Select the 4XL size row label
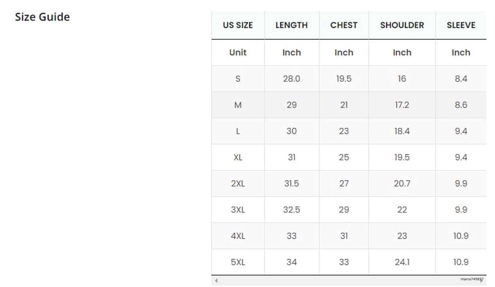This screenshot has width=495, height=287. pos(238,236)
